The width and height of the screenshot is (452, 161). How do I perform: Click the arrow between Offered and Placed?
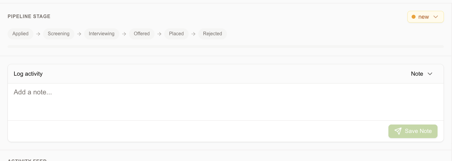click(159, 34)
